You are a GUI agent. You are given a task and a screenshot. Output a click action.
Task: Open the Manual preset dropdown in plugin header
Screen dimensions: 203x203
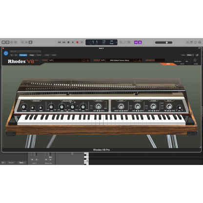pos(25,51)
